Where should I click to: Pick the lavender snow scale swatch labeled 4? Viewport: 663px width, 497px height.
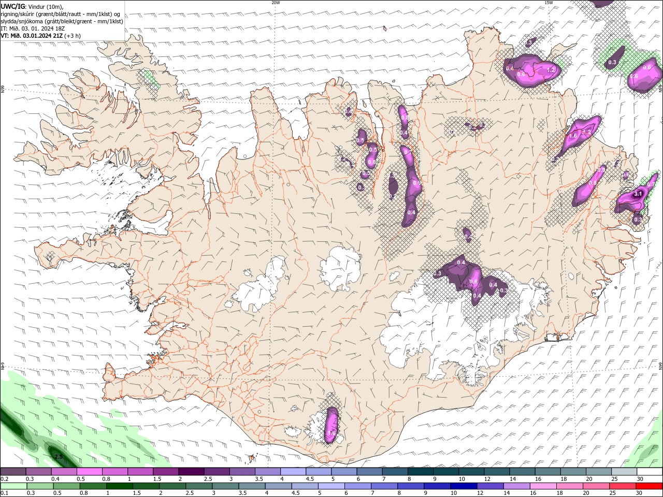[293, 472]
